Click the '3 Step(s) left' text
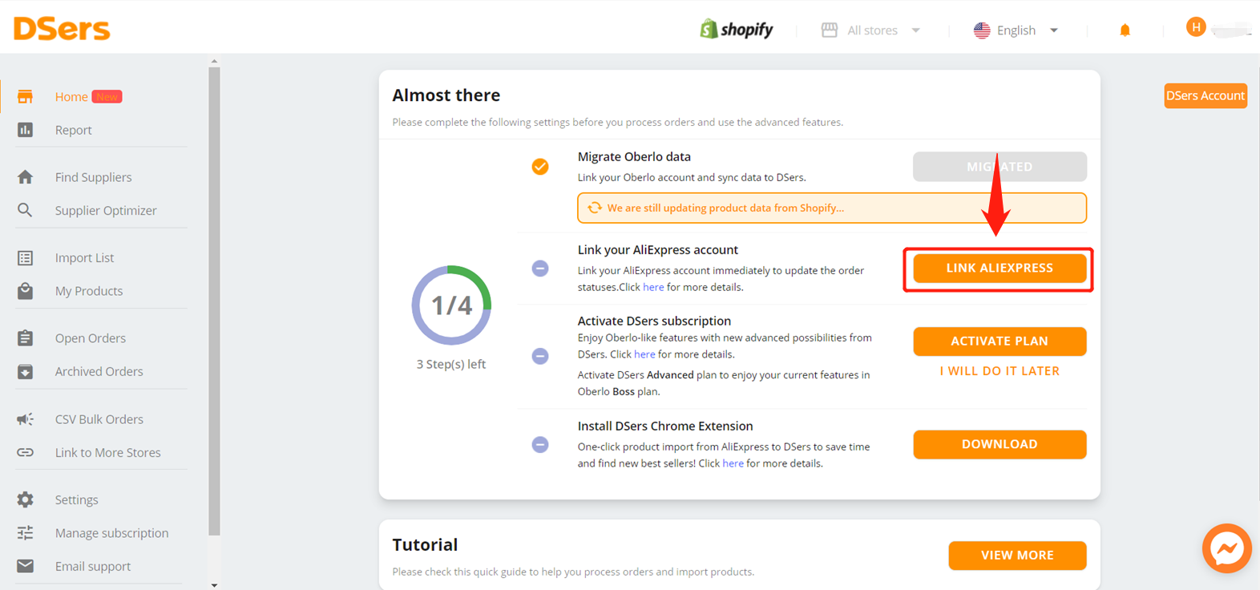1260x590 pixels. (x=451, y=365)
